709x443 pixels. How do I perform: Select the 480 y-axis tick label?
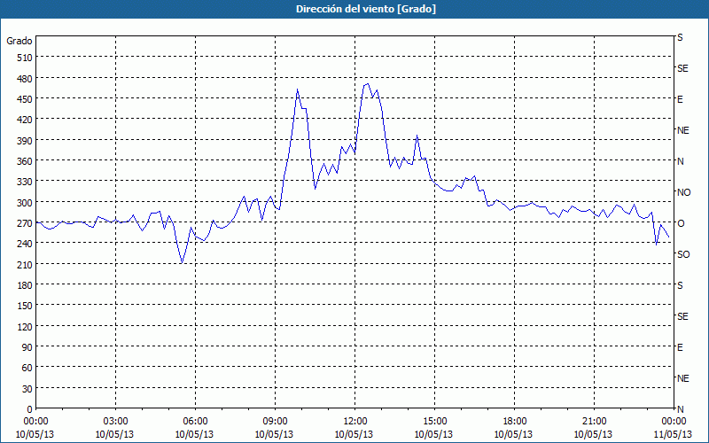click(26, 78)
